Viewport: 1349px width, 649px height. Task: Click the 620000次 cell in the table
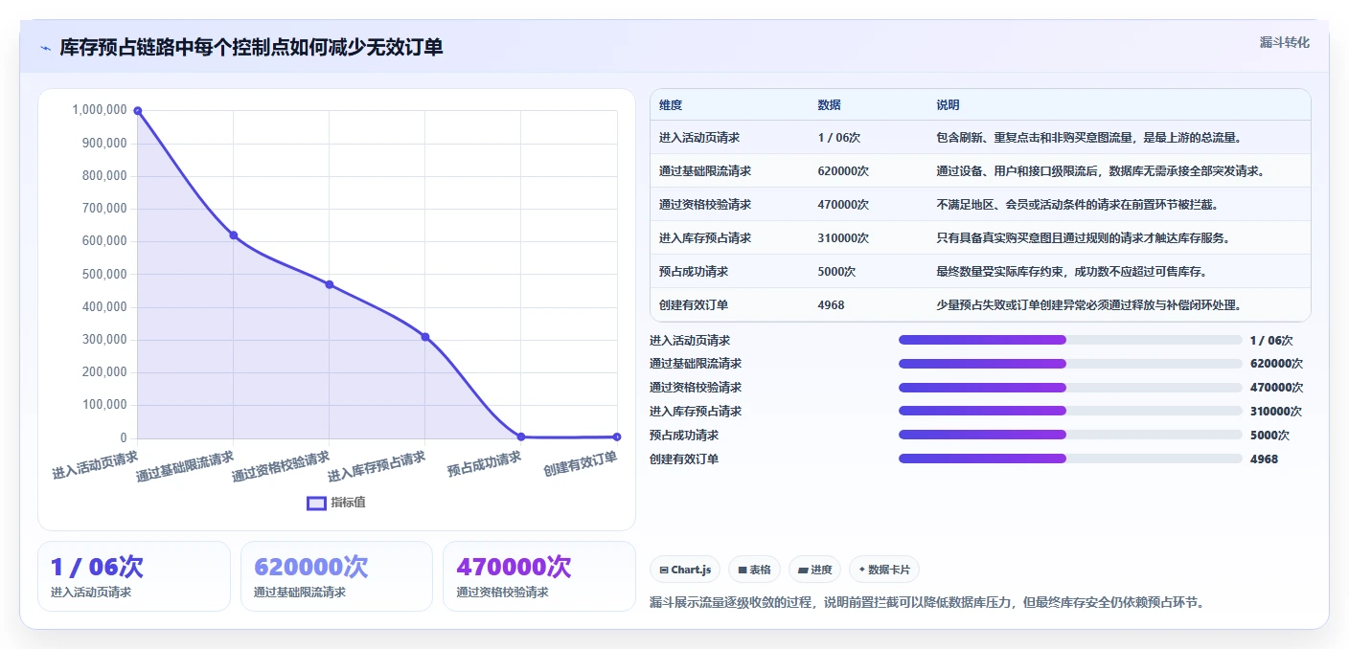coord(843,171)
